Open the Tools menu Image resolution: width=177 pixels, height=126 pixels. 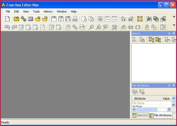pyautogui.click(x=36, y=12)
